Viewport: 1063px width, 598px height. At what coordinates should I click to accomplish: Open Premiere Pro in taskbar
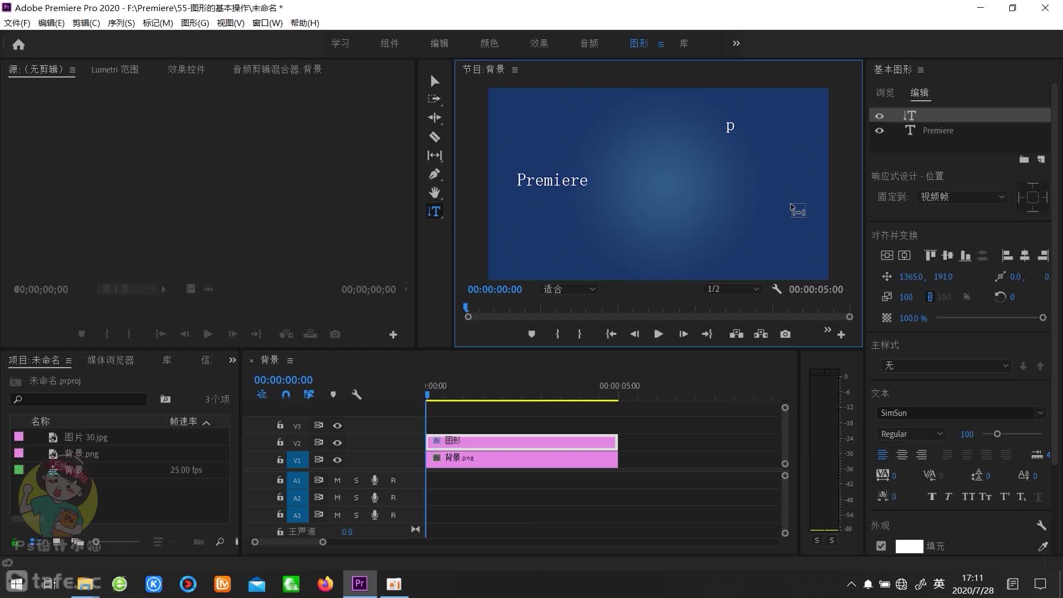pyautogui.click(x=360, y=584)
